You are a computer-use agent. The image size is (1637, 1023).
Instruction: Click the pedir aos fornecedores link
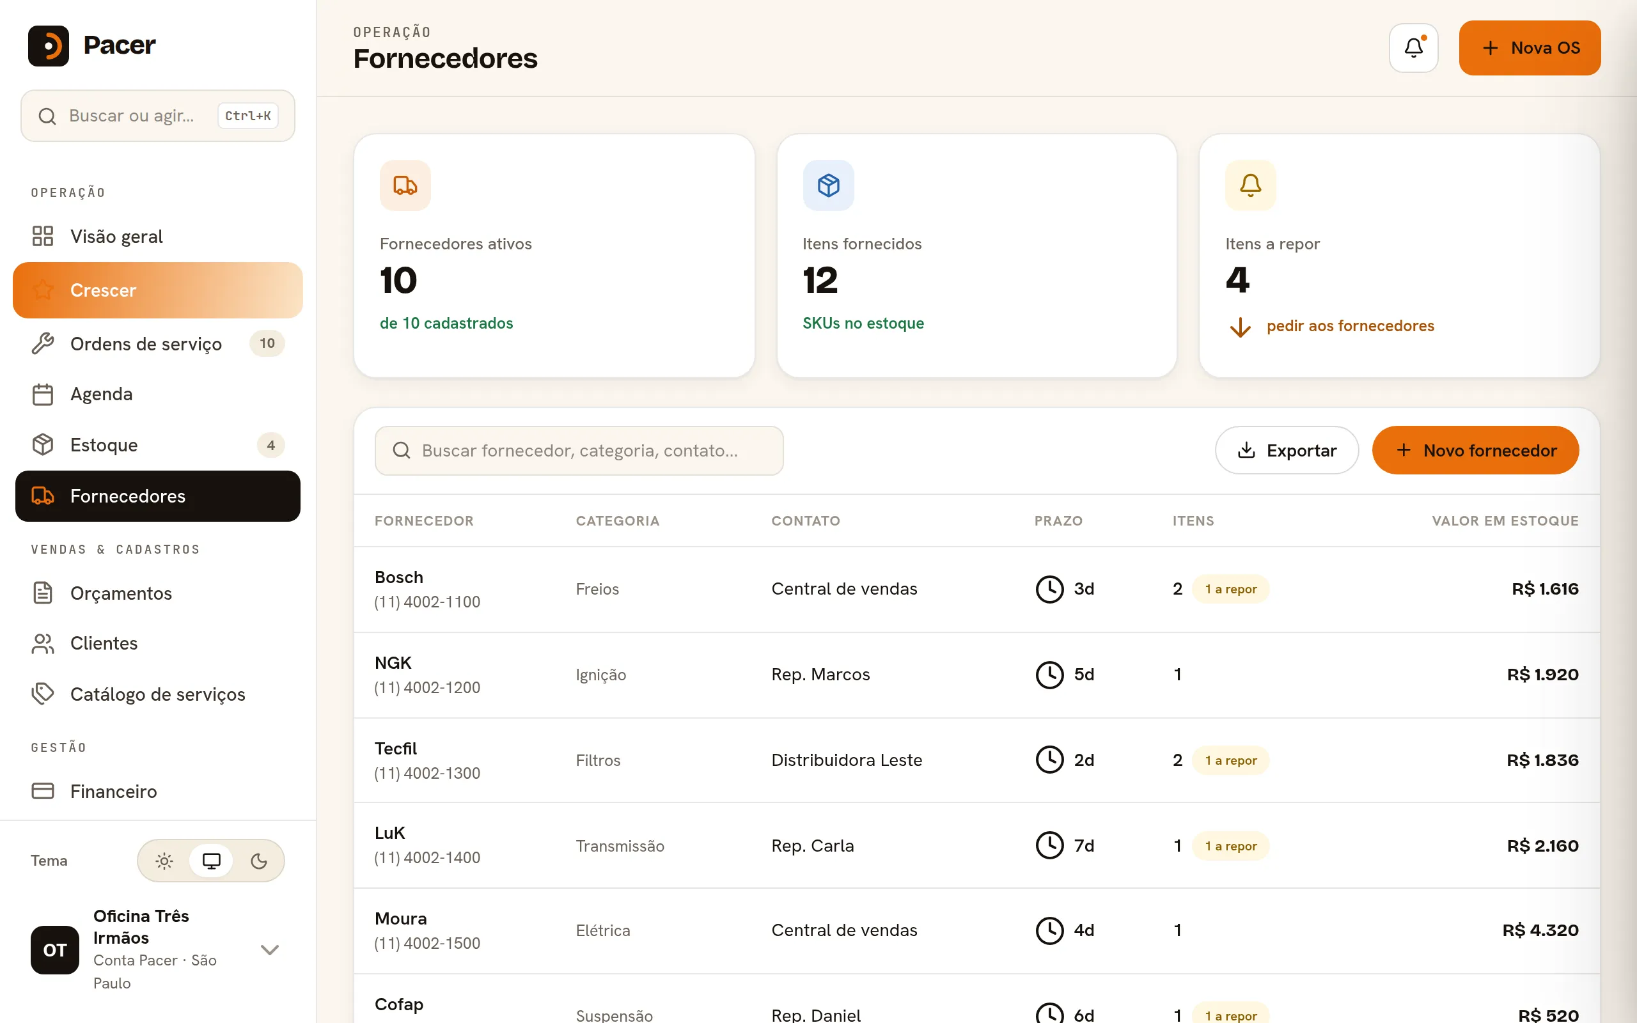click(x=1349, y=325)
